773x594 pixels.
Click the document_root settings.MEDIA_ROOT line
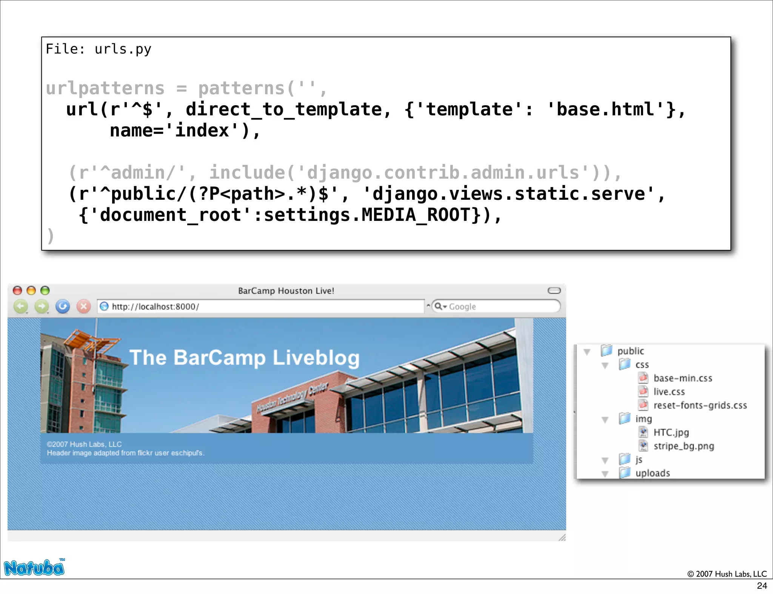(x=290, y=215)
